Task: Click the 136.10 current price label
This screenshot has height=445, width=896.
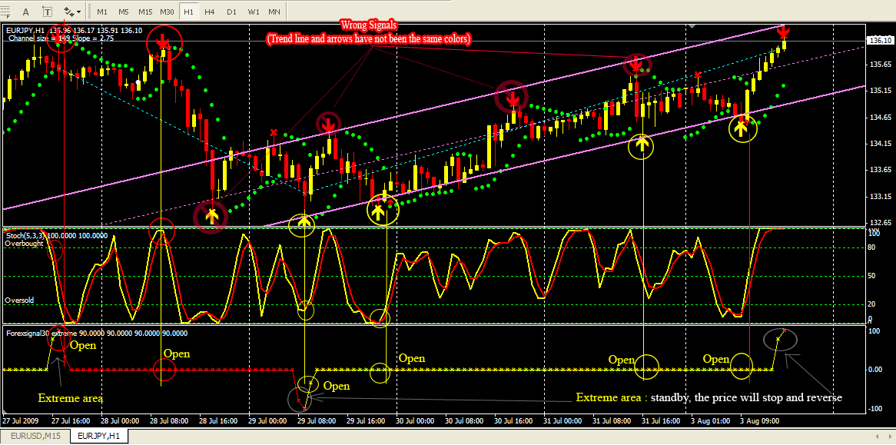Action: tap(878, 40)
